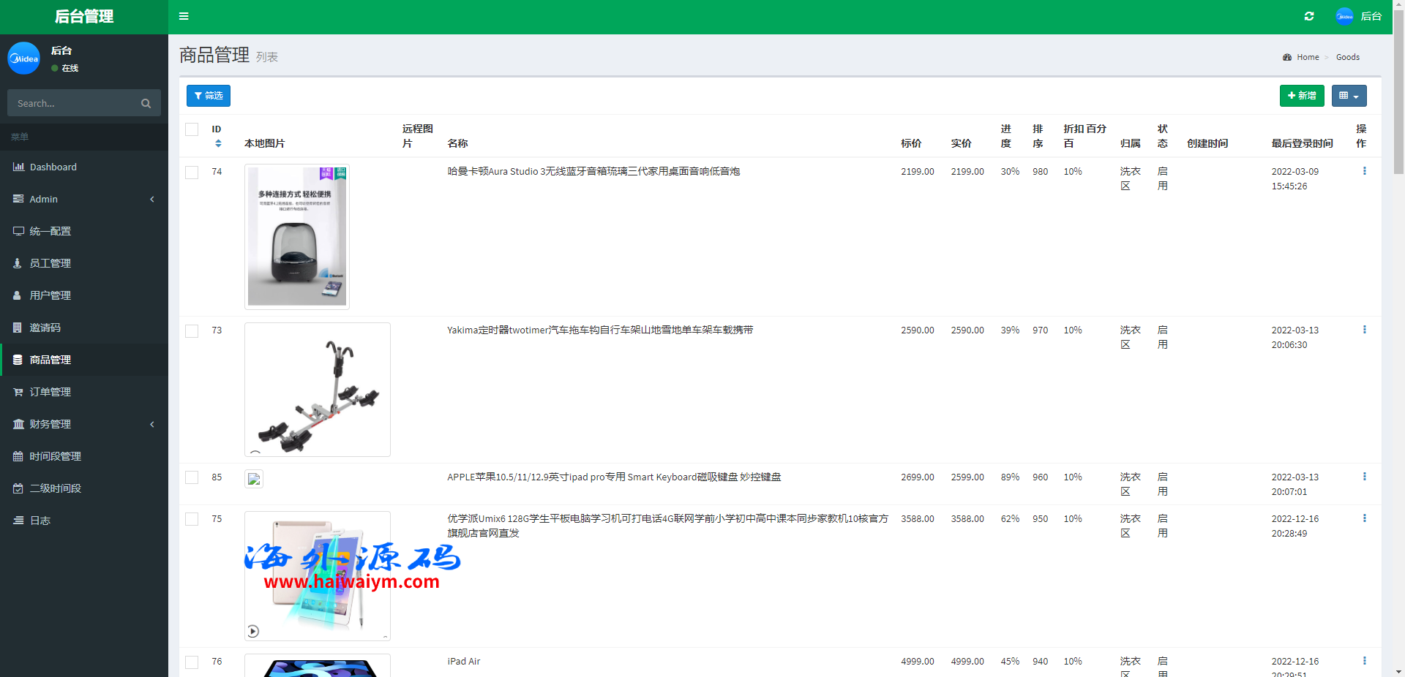Open the Yakima bike rack thumbnail image
Image resolution: width=1405 pixels, height=677 pixels.
[317, 389]
